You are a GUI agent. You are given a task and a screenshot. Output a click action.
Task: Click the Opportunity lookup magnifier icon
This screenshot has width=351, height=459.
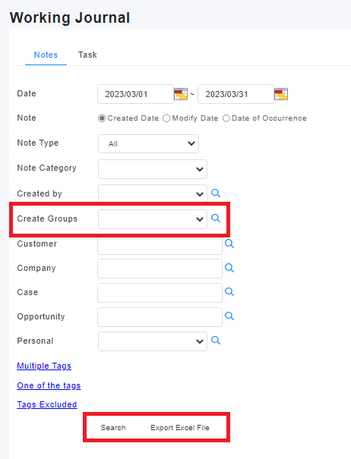click(229, 316)
